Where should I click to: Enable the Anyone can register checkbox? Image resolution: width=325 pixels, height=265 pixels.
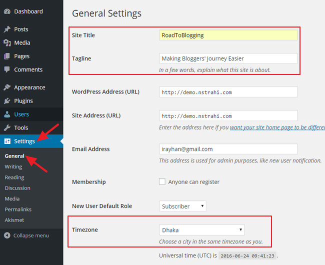[x=162, y=181]
